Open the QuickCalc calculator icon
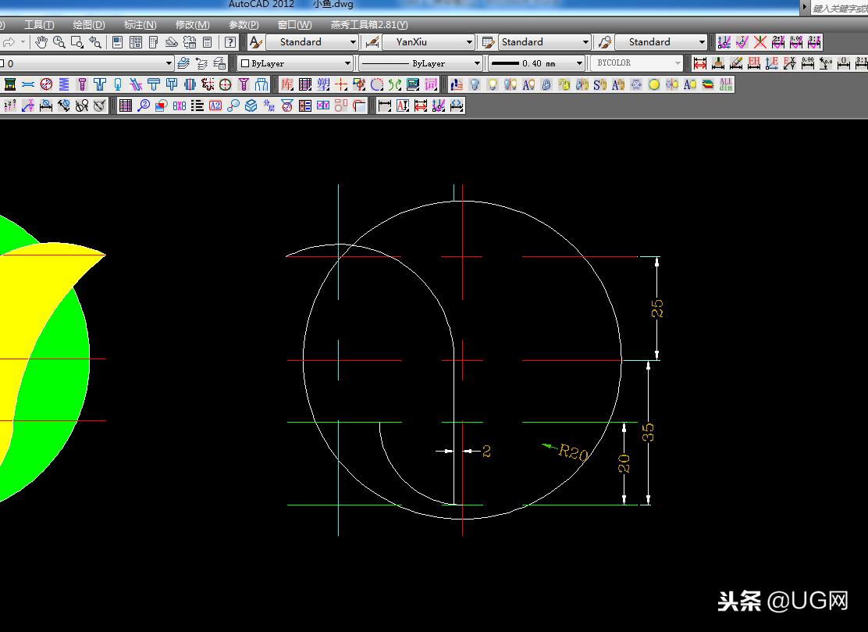Image resolution: width=868 pixels, height=632 pixels. (208, 42)
